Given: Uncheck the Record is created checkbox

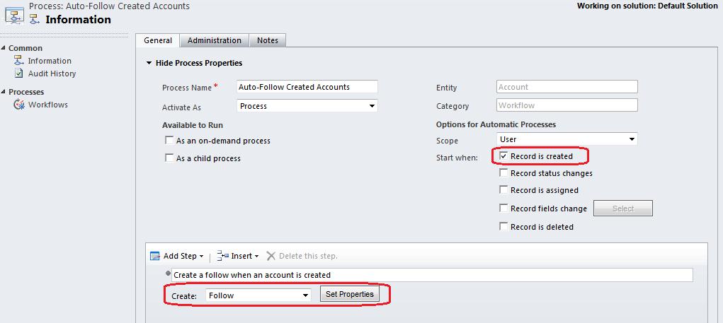Looking at the screenshot, I should (x=503, y=156).
